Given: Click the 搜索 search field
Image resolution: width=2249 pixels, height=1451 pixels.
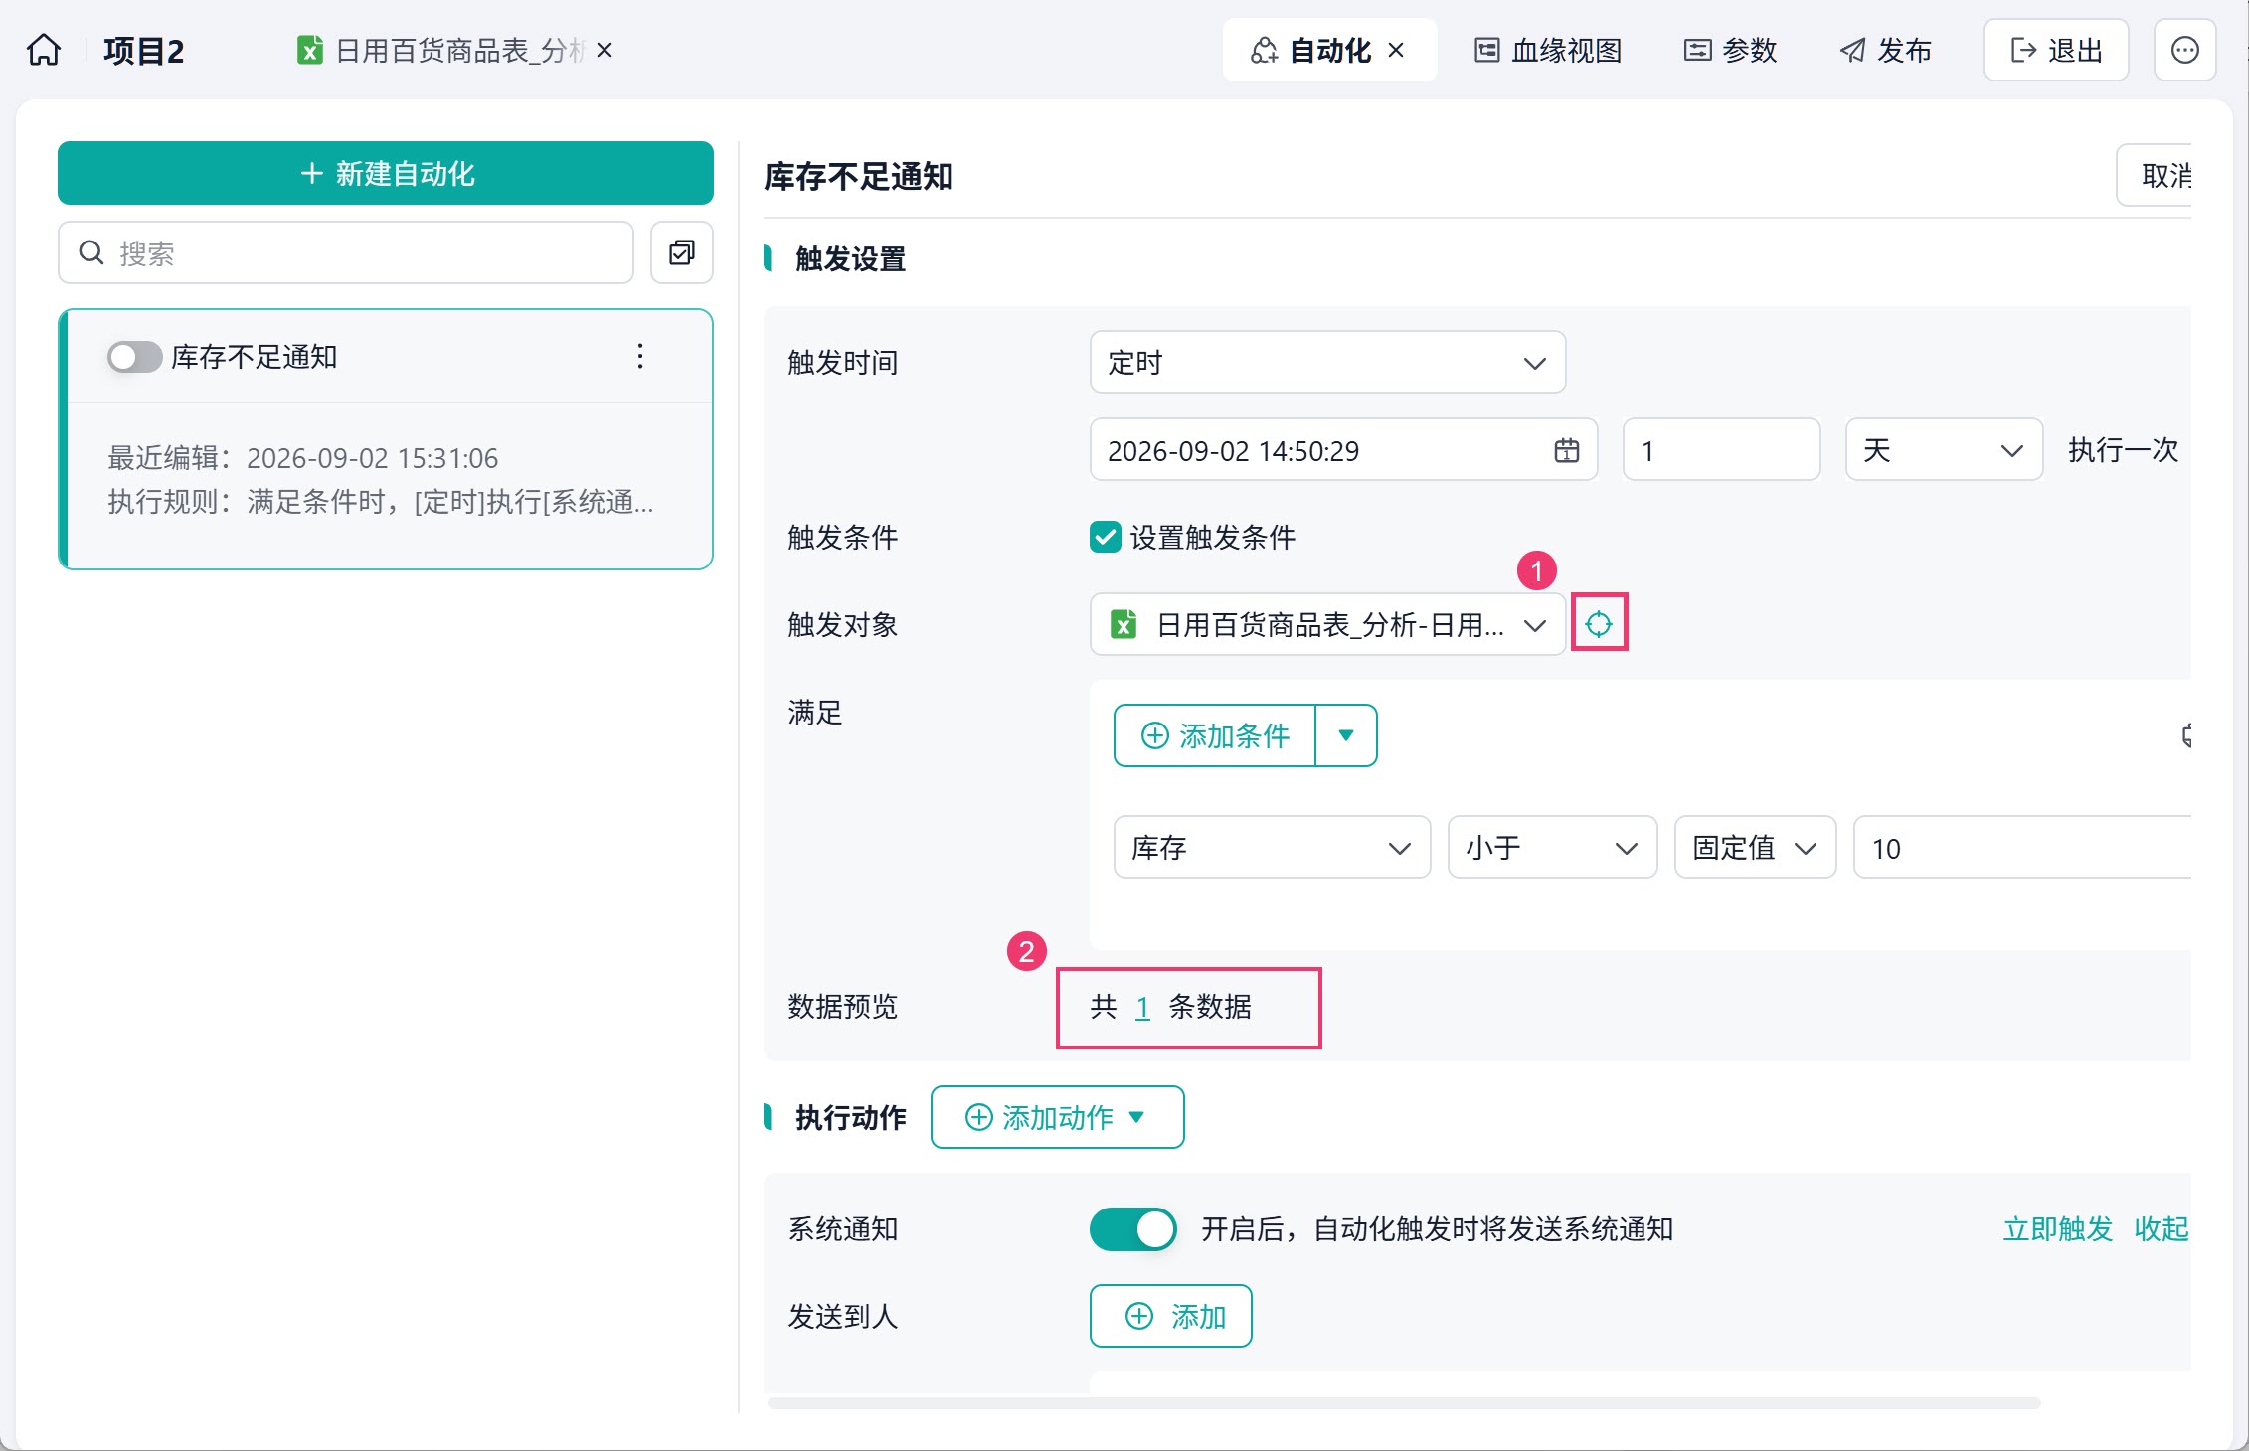Looking at the screenshot, I should tap(346, 252).
